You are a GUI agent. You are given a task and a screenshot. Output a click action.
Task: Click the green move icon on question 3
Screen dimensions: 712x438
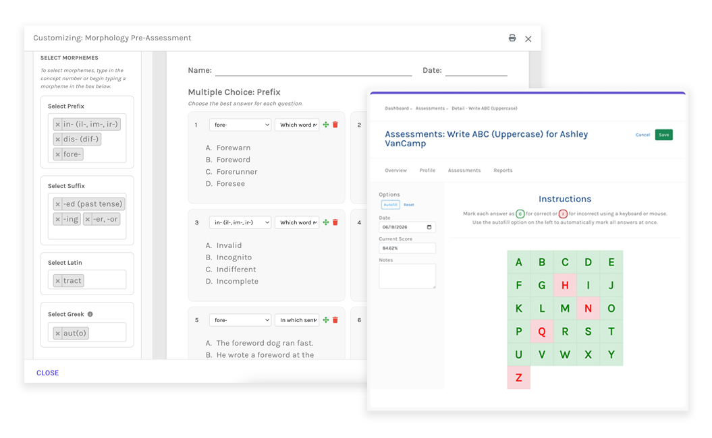325,222
